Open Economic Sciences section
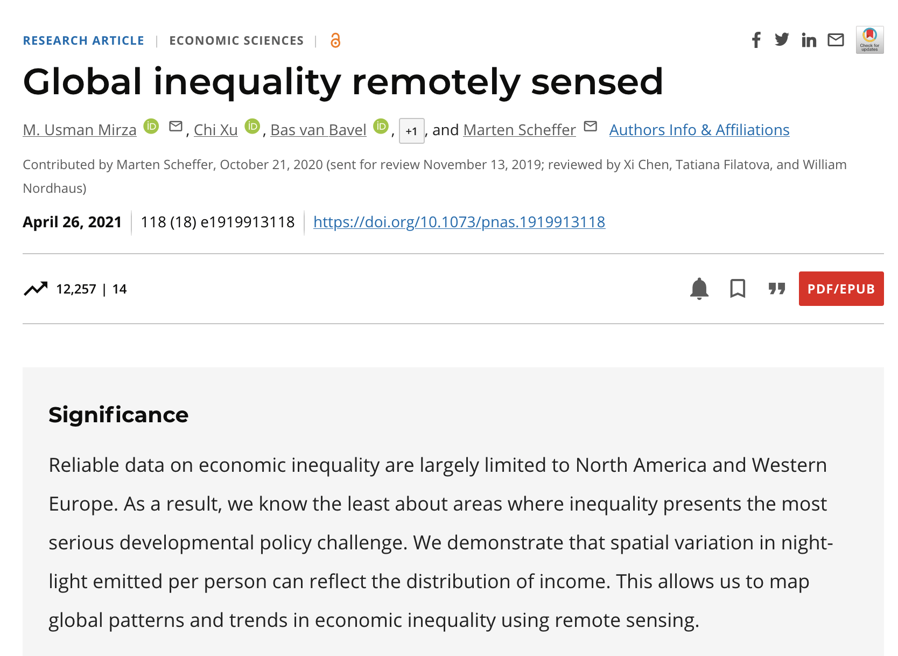 point(236,40)
